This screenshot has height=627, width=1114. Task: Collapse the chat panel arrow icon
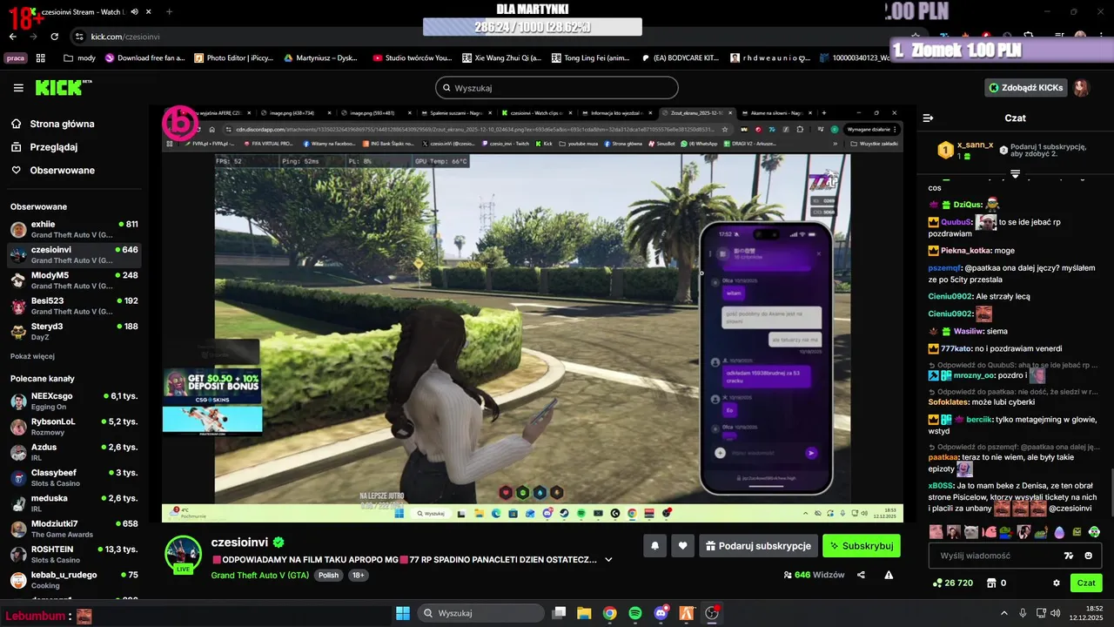coord(928,118)
